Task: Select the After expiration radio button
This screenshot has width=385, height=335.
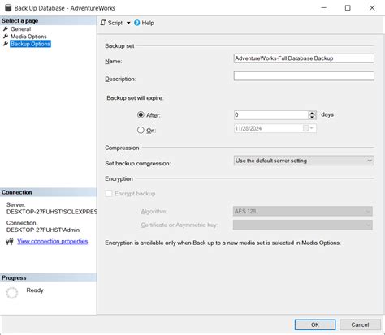Action: point(141,114)
